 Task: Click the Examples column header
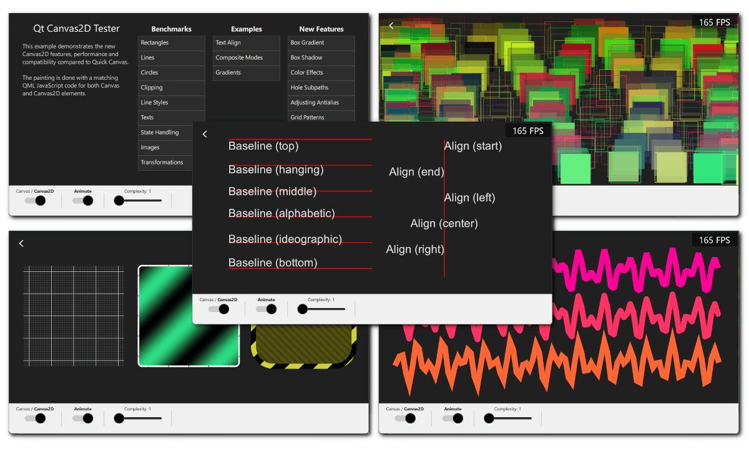click(x=247, y=29)
